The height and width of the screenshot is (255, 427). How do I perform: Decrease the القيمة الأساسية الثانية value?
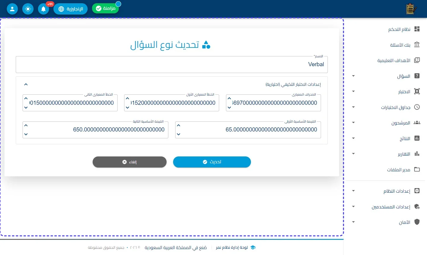click(26, 134)
